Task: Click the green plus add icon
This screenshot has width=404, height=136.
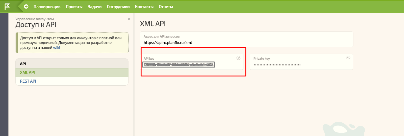Action: [x=26, y=7]
